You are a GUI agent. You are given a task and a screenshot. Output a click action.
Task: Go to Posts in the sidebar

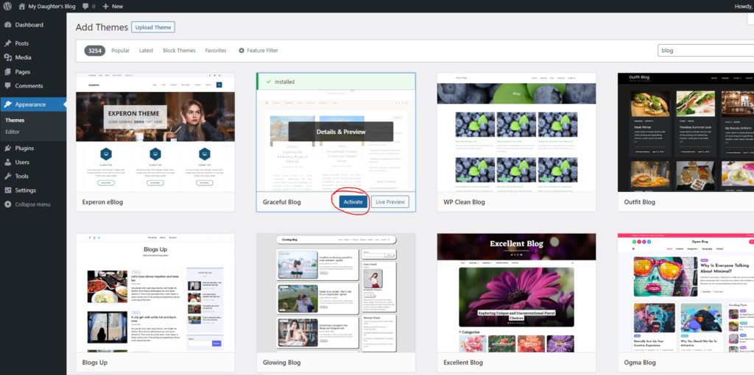point(21,43)
